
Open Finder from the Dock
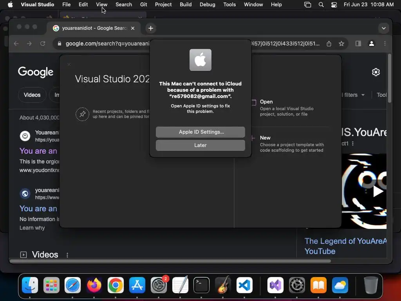(30, 285)
